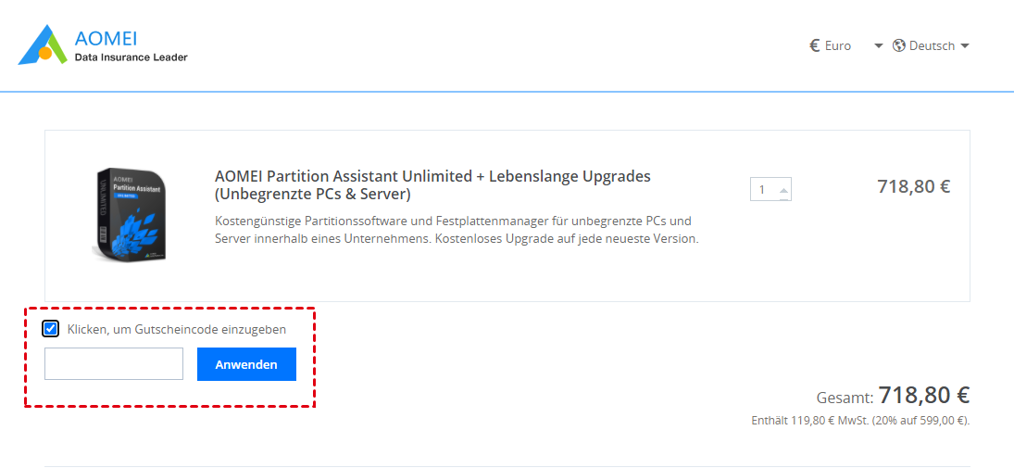
Task: Click the arrow next to Deutsch
Action: coord(964,46)
